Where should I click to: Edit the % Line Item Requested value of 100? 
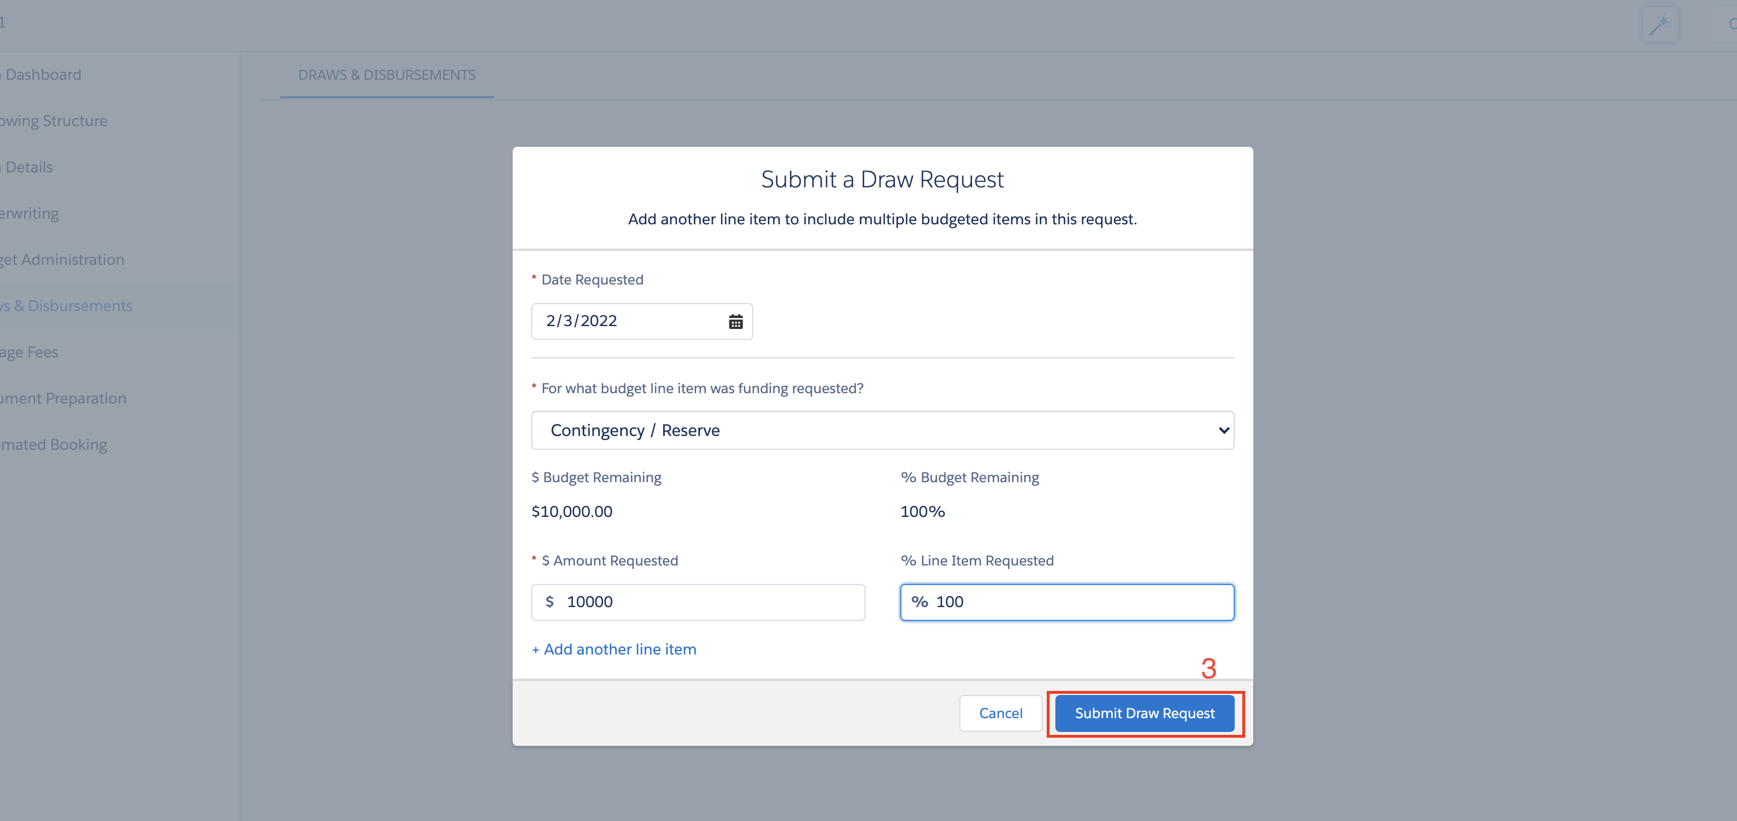(x=1067, y=602)
